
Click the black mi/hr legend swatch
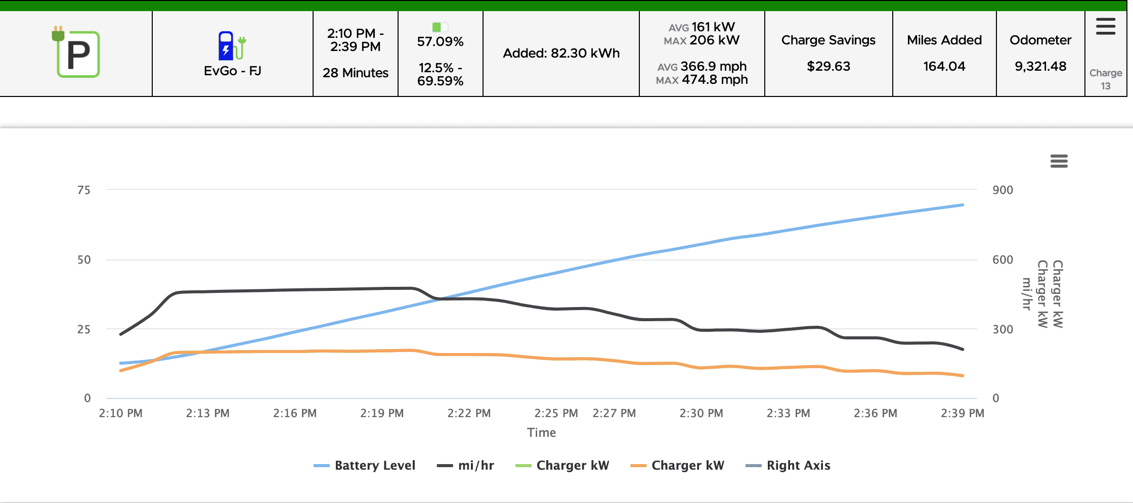coord(445,466)
